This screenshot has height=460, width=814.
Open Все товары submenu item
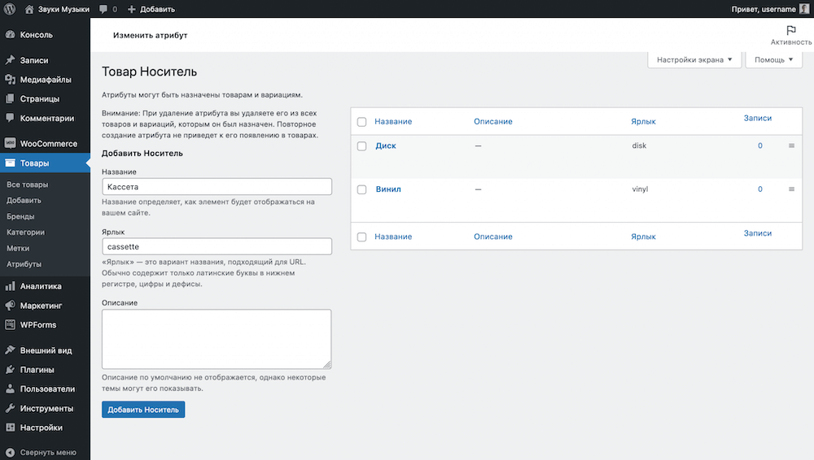[27, 184]
